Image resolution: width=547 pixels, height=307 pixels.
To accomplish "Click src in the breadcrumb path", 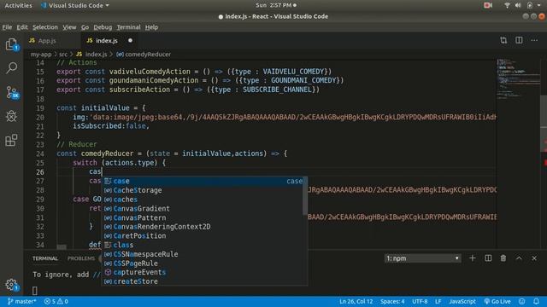I will (x=63, y=55).
